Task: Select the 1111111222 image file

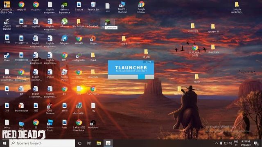Action: point(21,23)
